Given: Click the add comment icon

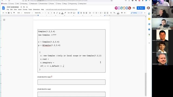Looking at the screenshot, I should [x=71, y=13].
